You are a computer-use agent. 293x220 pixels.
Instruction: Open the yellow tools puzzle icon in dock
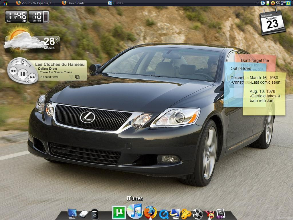(x=186, y=214)
